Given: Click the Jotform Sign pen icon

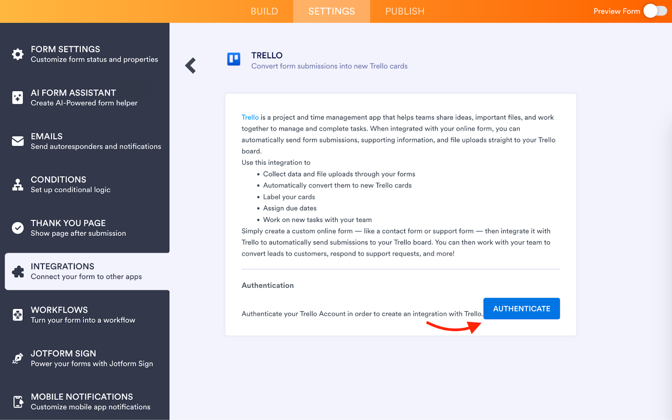Looking at the screenshot, I should tap(18, 358).
